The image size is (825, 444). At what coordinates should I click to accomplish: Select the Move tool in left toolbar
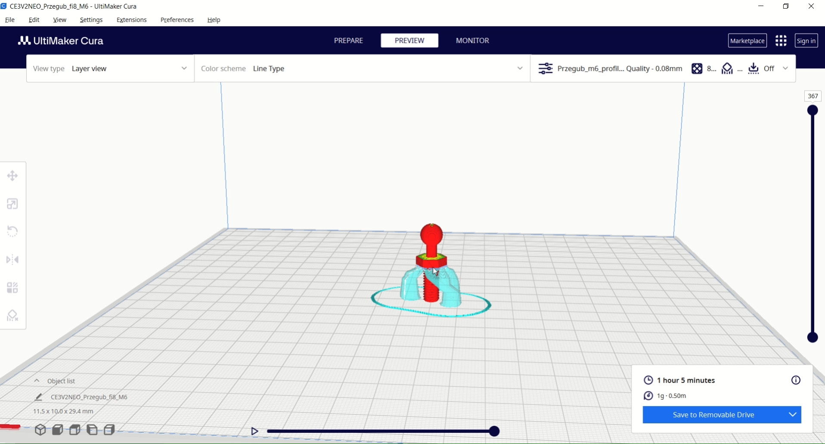[x=12, y=176]
